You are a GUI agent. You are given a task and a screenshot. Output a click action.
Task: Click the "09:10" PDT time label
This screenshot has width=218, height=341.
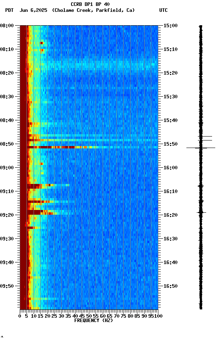[x=7, y=191]
